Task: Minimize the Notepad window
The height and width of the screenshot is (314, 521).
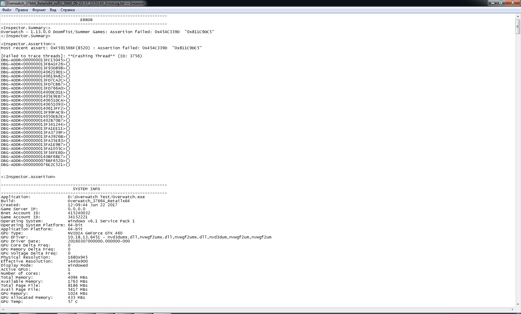Action: (492, 3)
